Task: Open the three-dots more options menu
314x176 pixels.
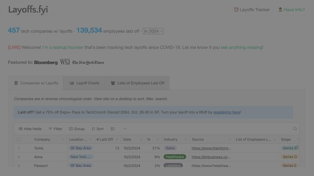Action: (125, 129)
